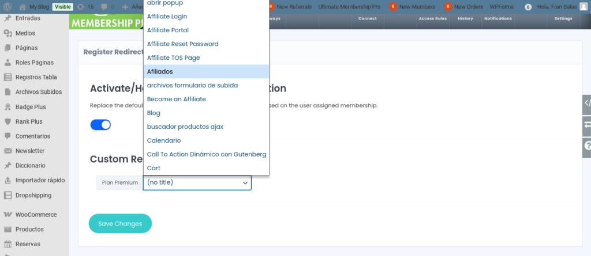591x256 pixels.
Task: Click the Roles Páginas user icon
Action: 8,62
